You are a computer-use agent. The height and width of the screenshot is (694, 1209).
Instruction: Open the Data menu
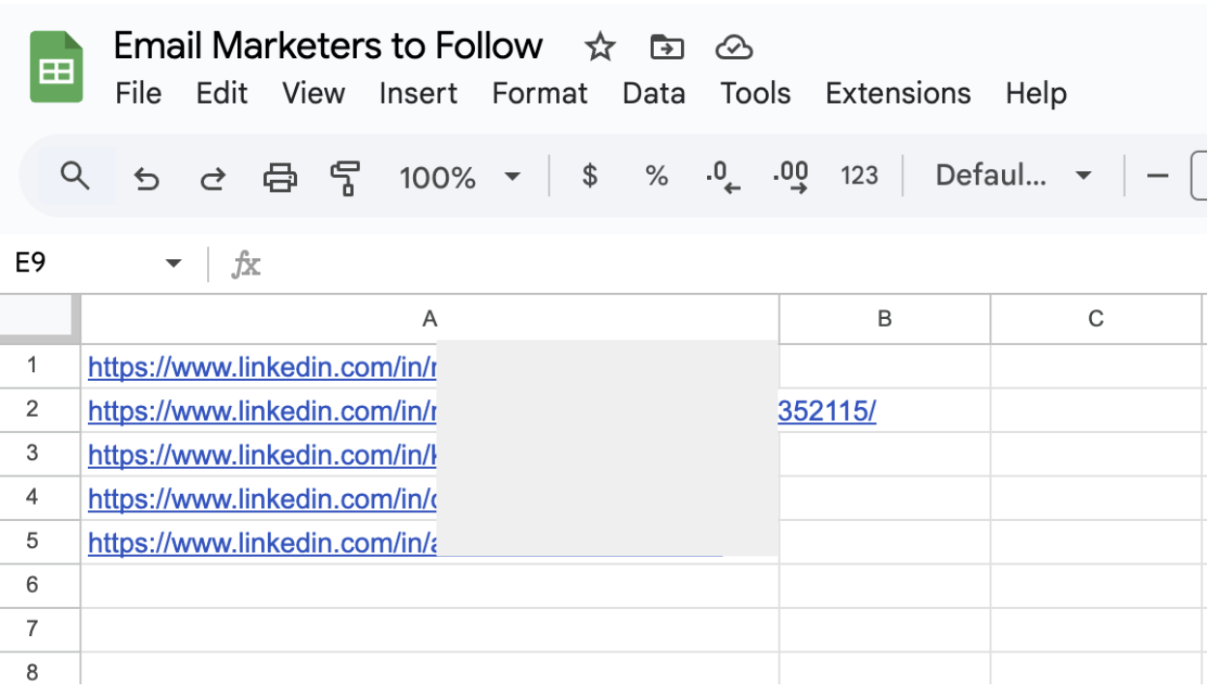[654, 94]
